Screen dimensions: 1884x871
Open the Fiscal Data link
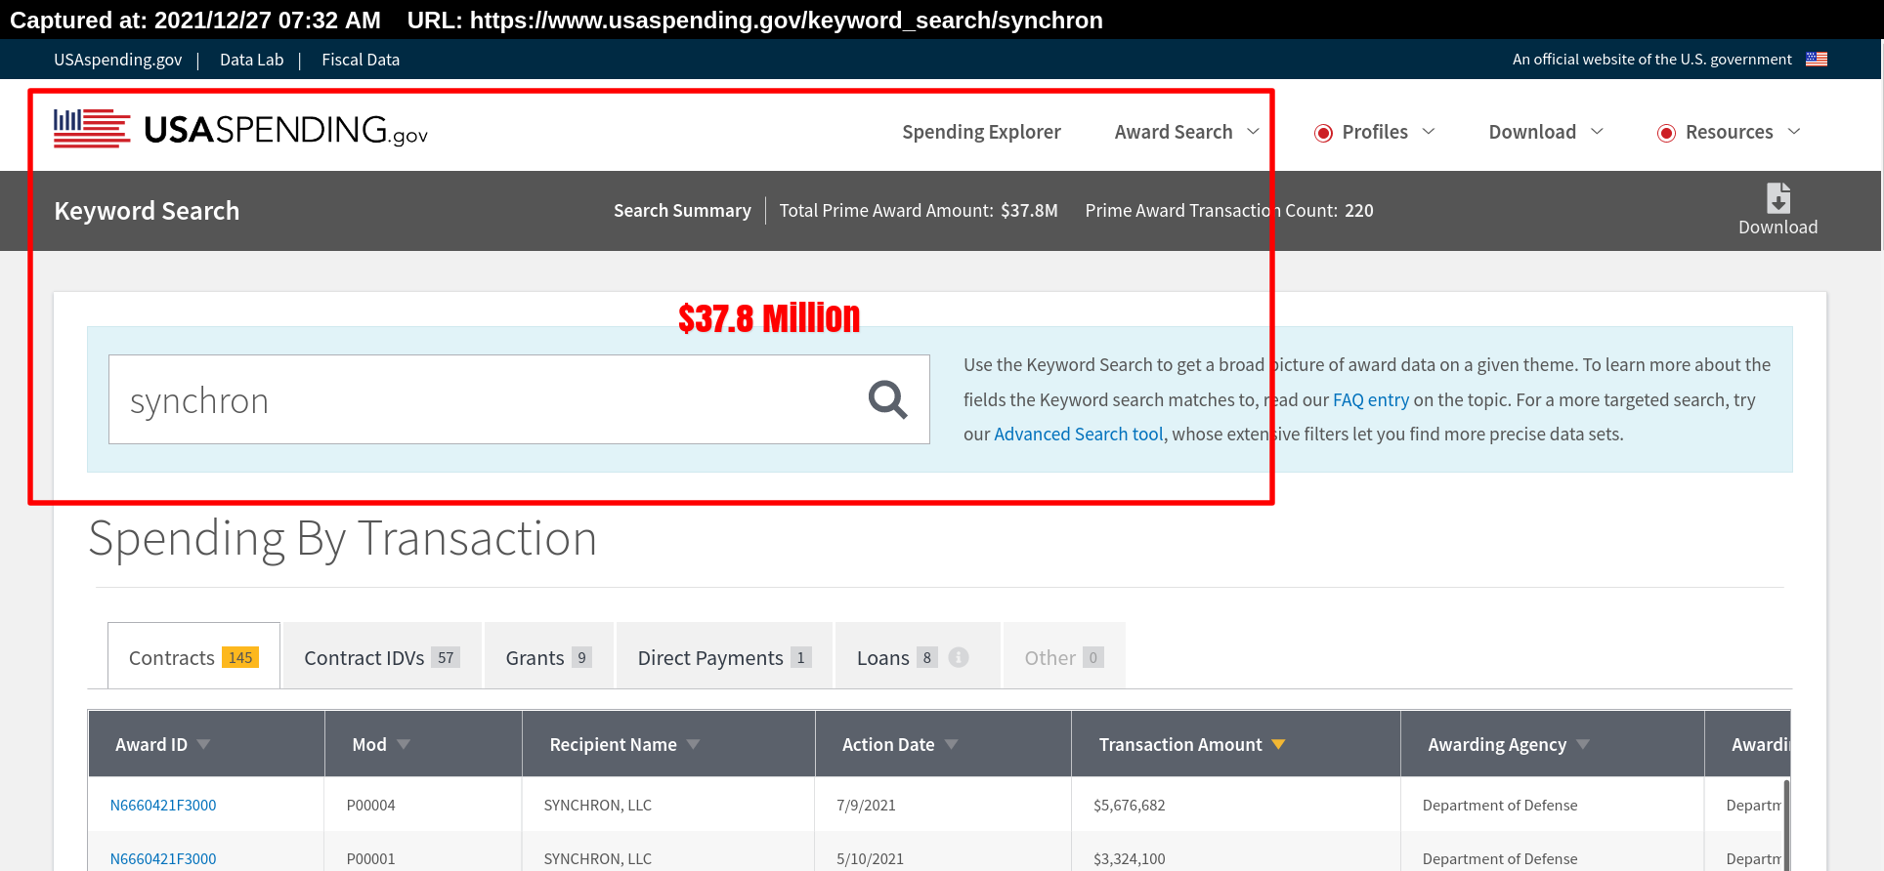click(361, 60)
